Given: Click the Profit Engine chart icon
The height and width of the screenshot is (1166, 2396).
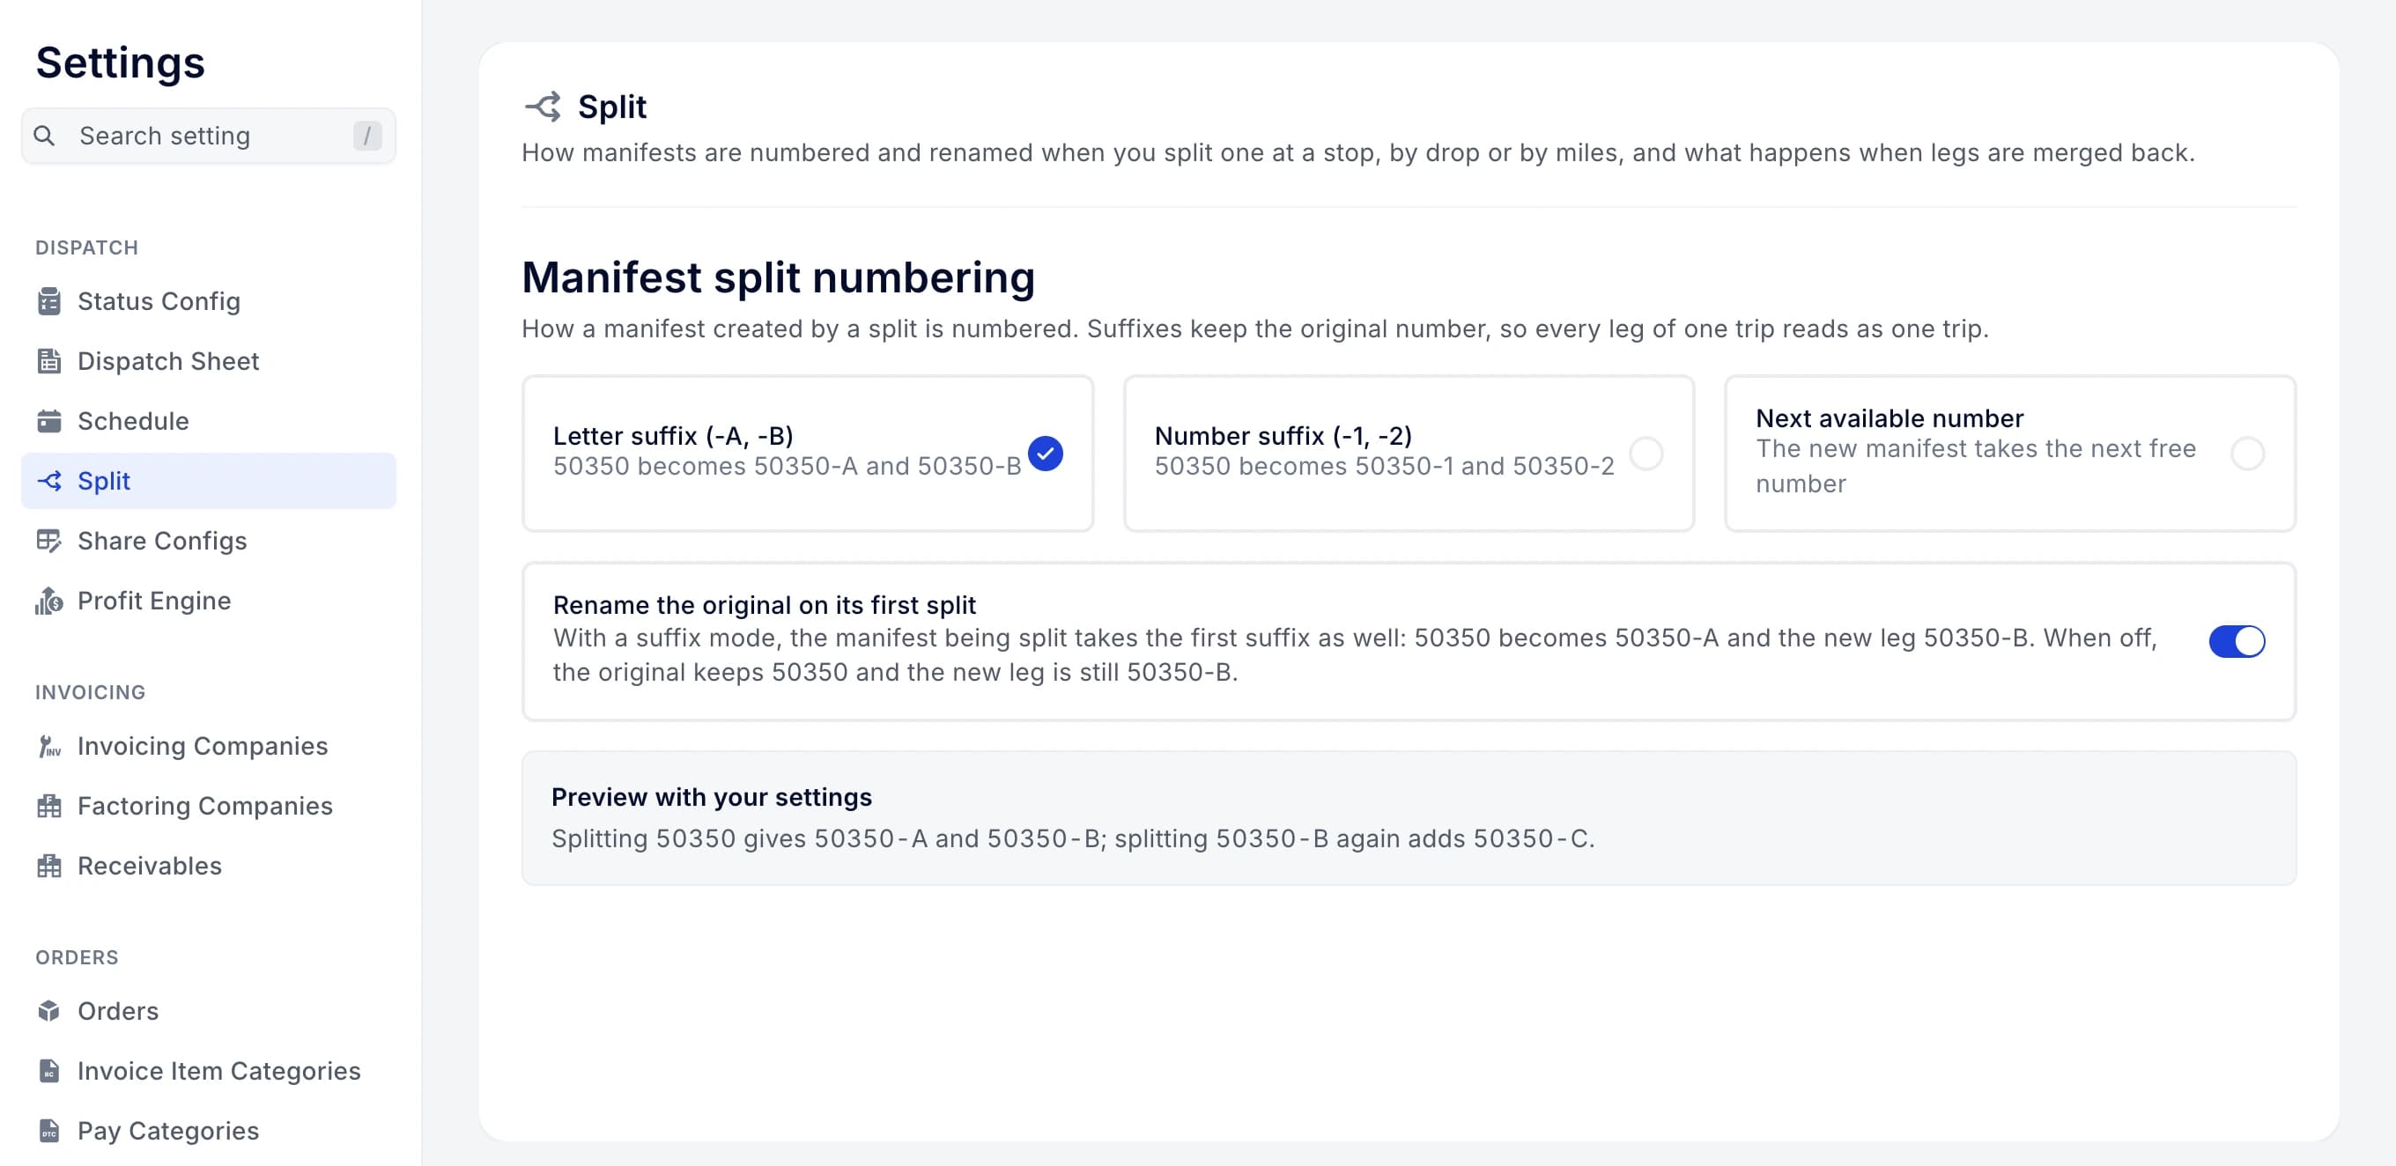Looking at the screenshot, I should point(49,601).
